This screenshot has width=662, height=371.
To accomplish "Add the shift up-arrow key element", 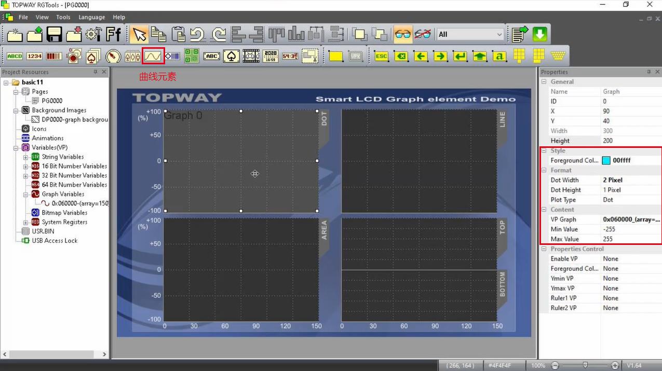I will [x=480, y=56].
